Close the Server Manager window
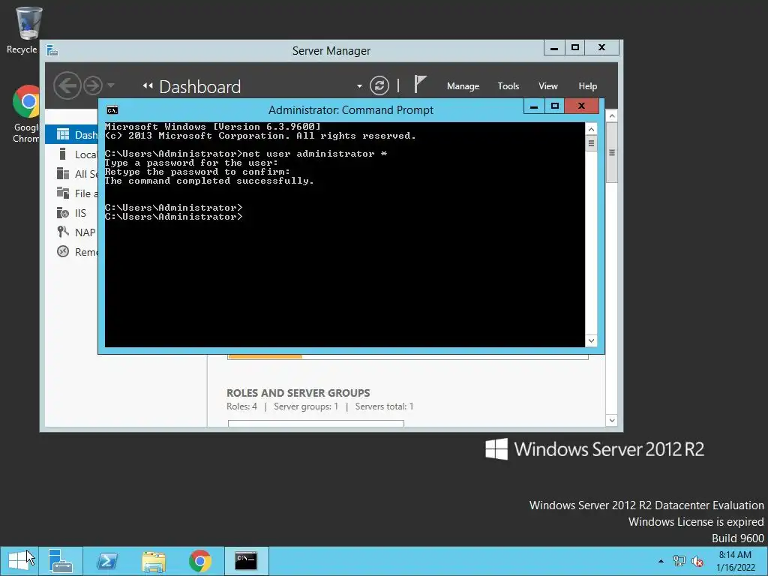768x576 pixels. tap(602, 48)
